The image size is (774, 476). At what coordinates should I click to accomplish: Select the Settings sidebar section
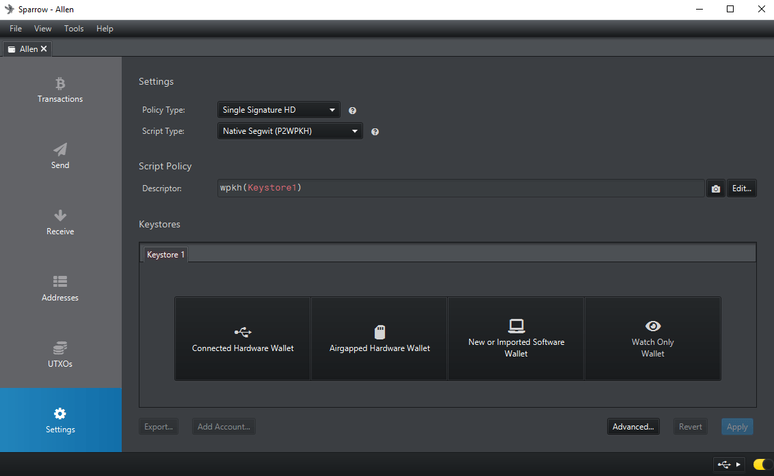click(x=60, y=420)
